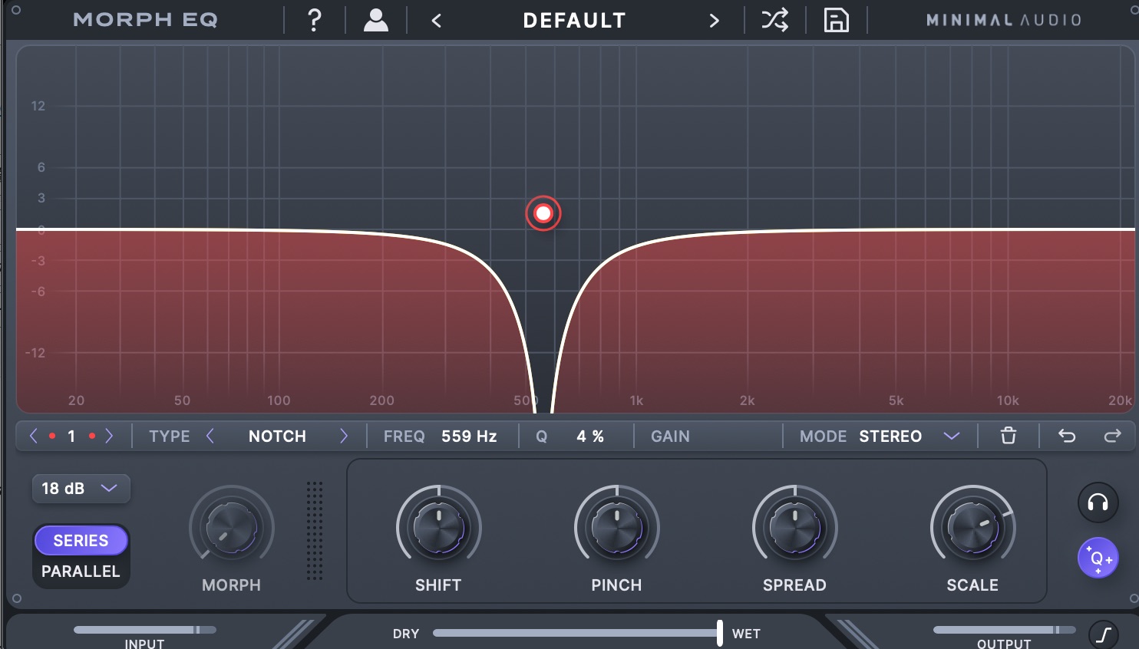
Task: Save the current preset
Action: (x=836, y=20)
